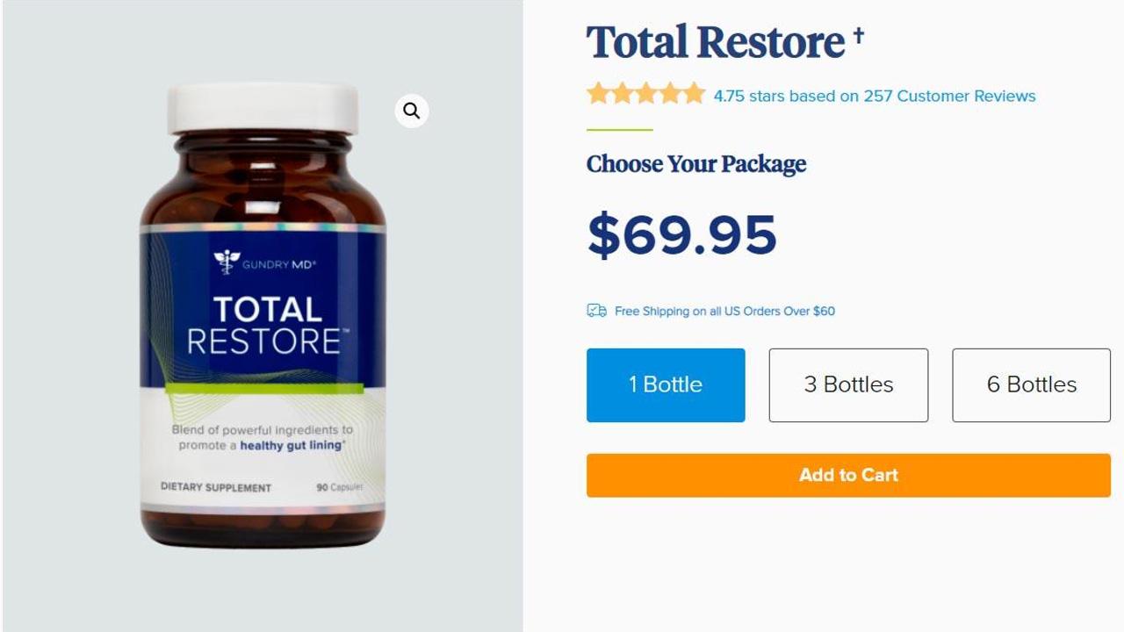Screen dimensions: 1124x632
Task: Open the 257 Customer Reviews link
Action: tap(949, 96)
